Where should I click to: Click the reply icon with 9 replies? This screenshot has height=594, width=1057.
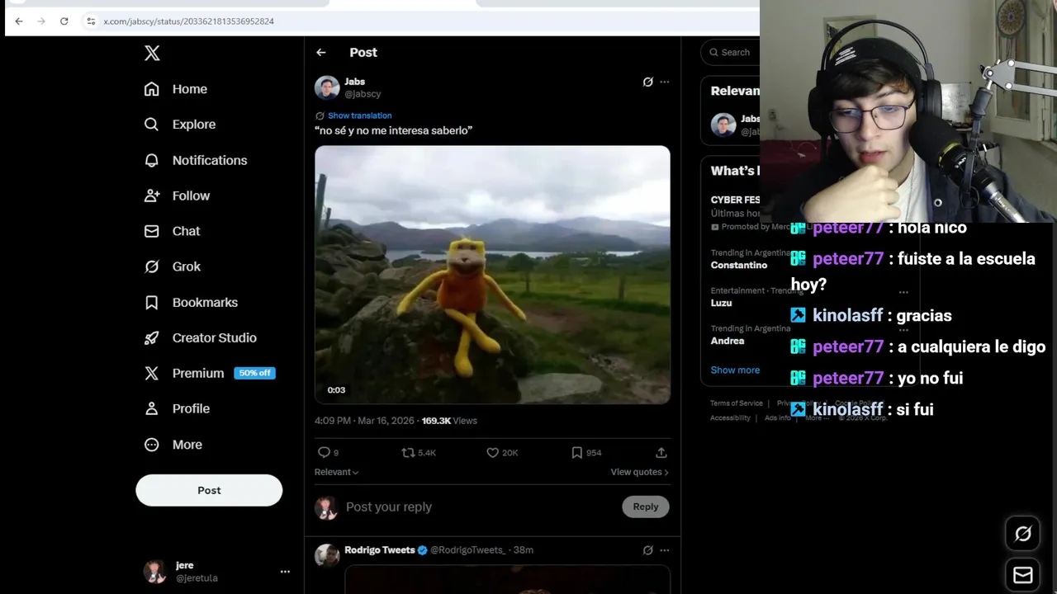pyautogui.click(x=325, y=452)
